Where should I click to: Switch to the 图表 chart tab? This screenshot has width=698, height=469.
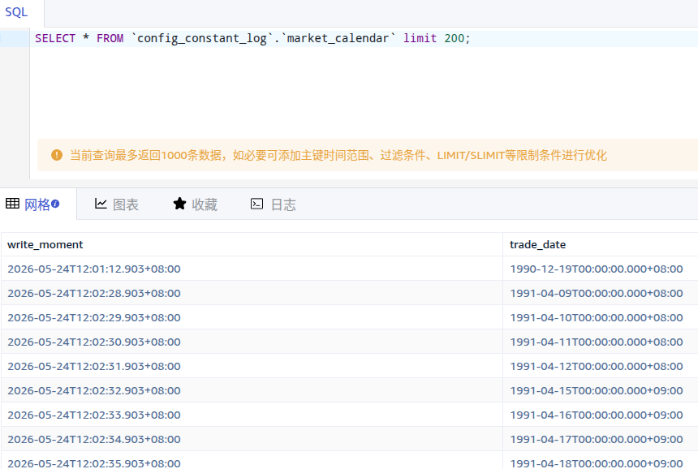pyautogui.click(x=117, y=204)
